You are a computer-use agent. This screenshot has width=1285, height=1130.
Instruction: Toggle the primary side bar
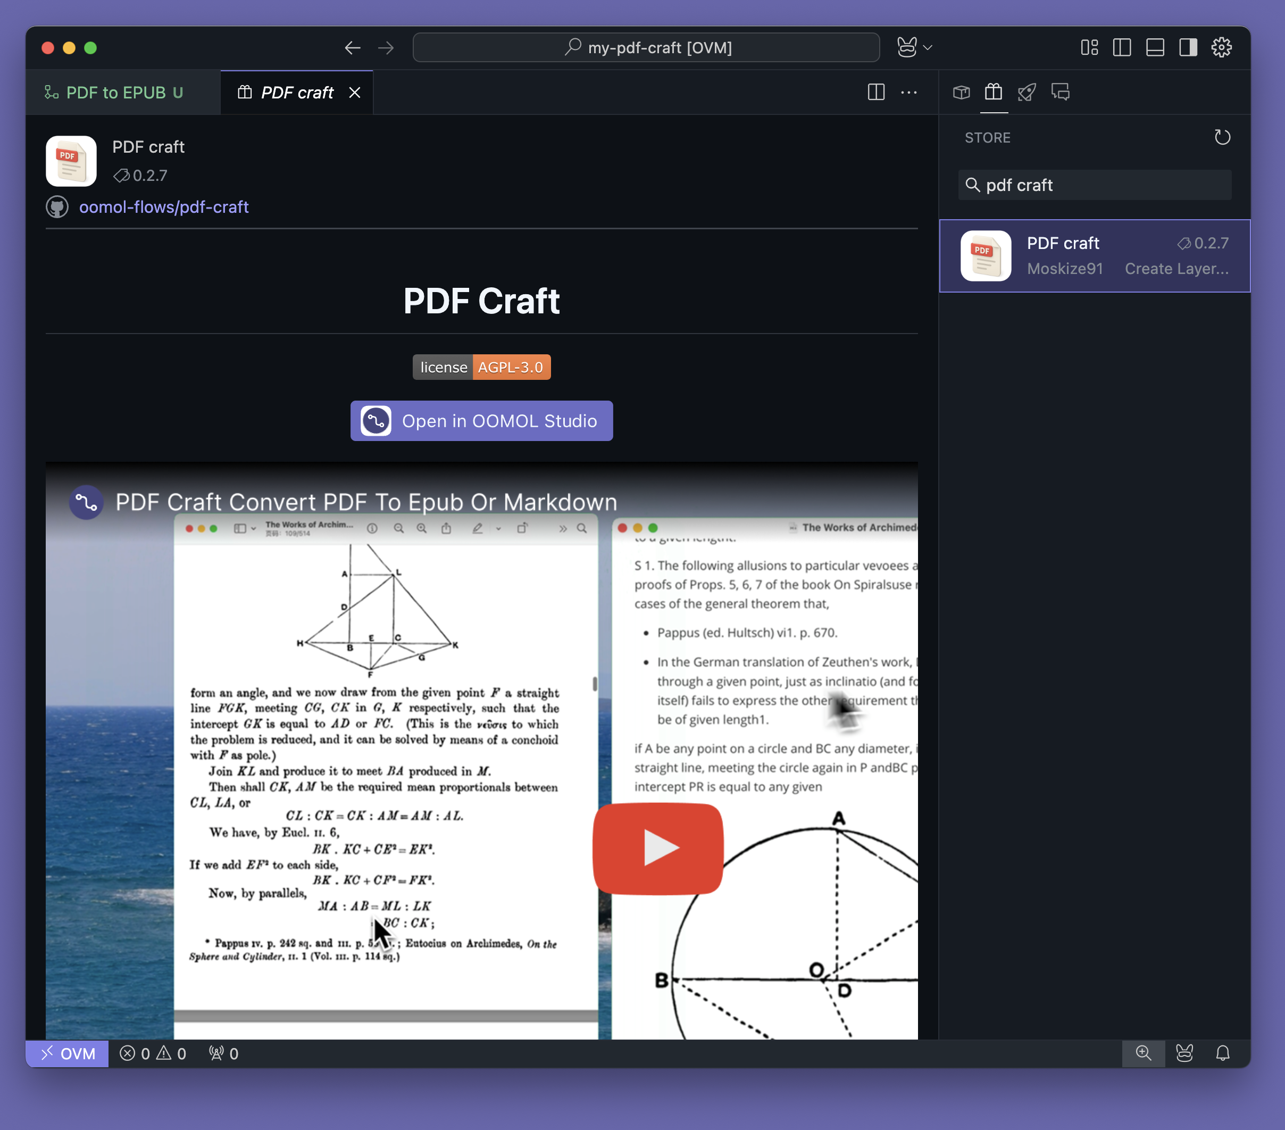(1122, 48)
